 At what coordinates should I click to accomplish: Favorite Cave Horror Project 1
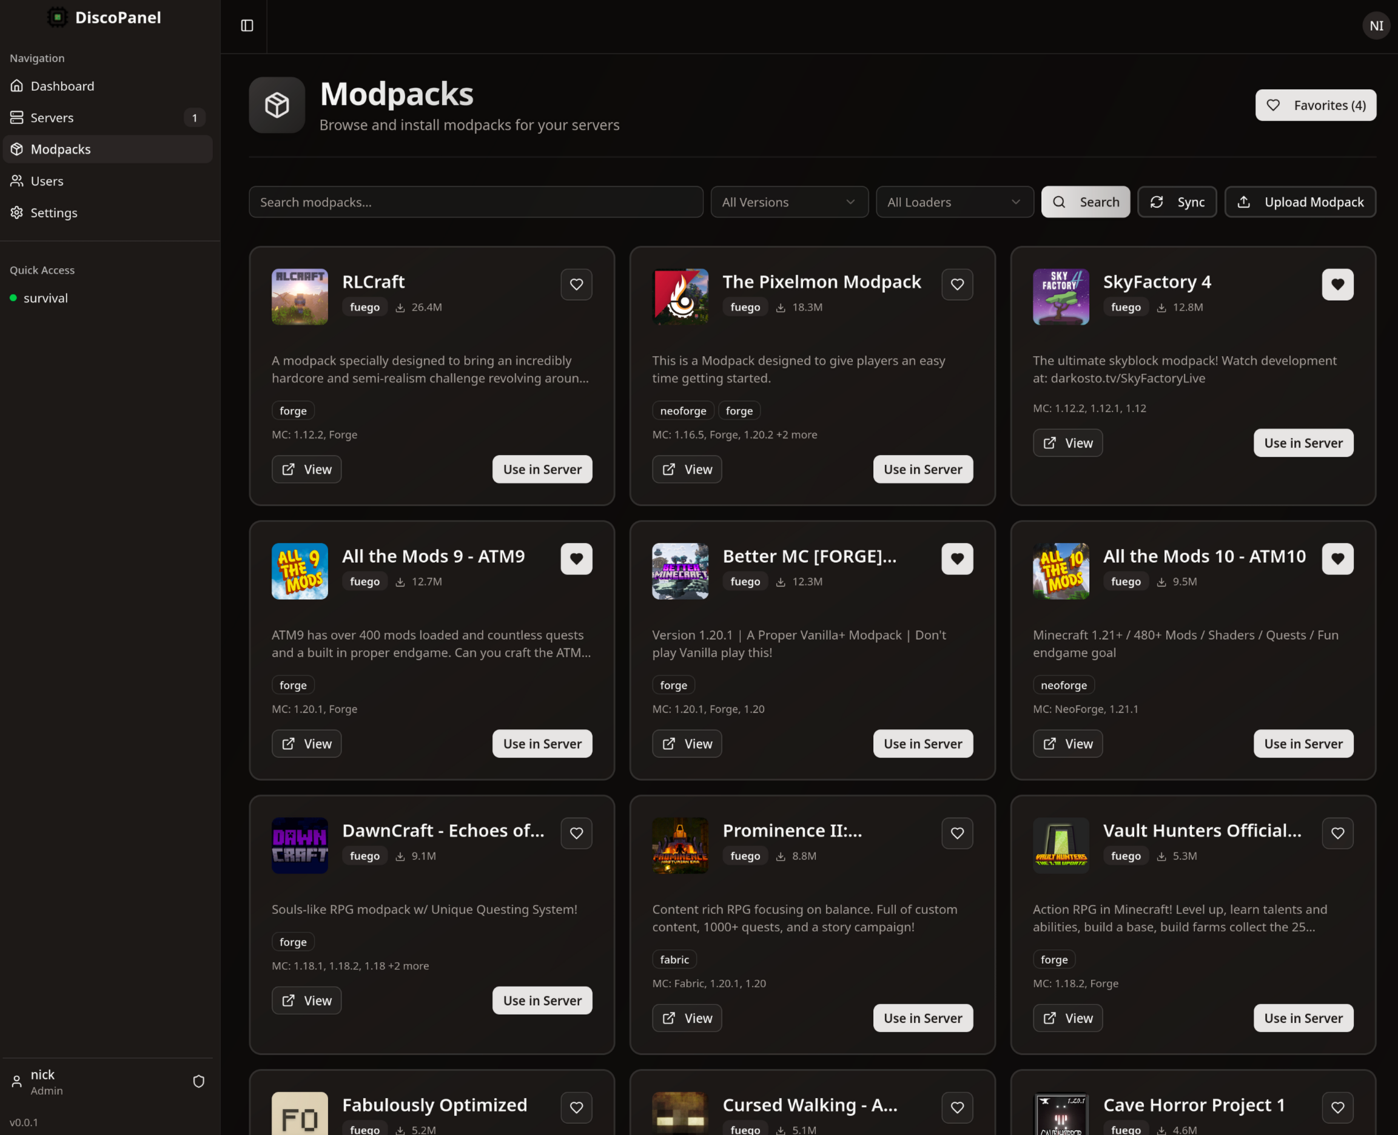pos(1337,1108)
